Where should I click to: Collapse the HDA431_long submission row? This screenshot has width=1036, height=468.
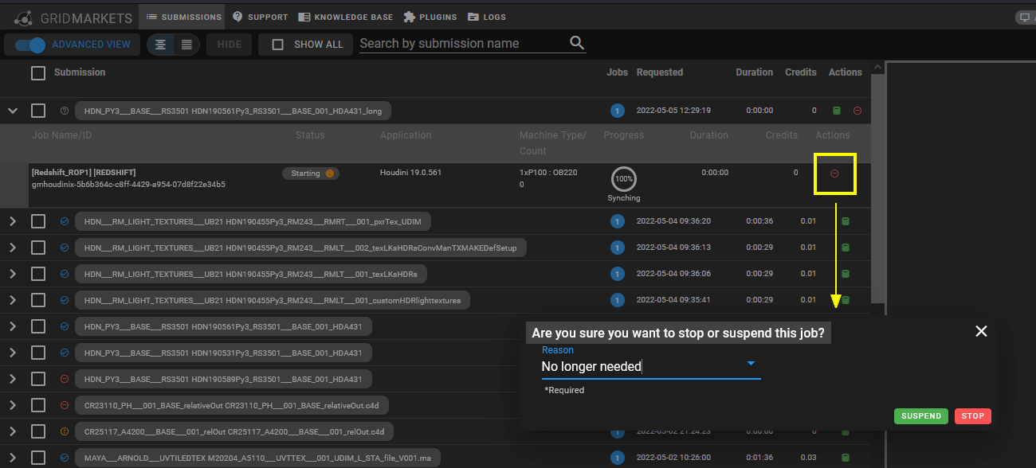click(13, 111)
